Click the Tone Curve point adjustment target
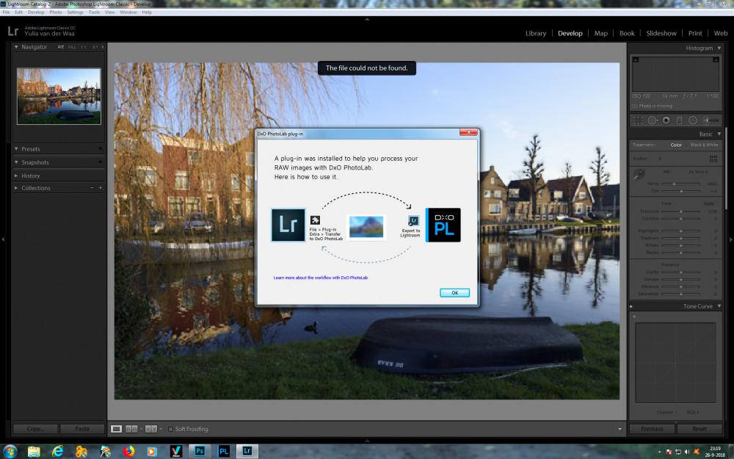This screenshot has width=734, height=459. 634,317
